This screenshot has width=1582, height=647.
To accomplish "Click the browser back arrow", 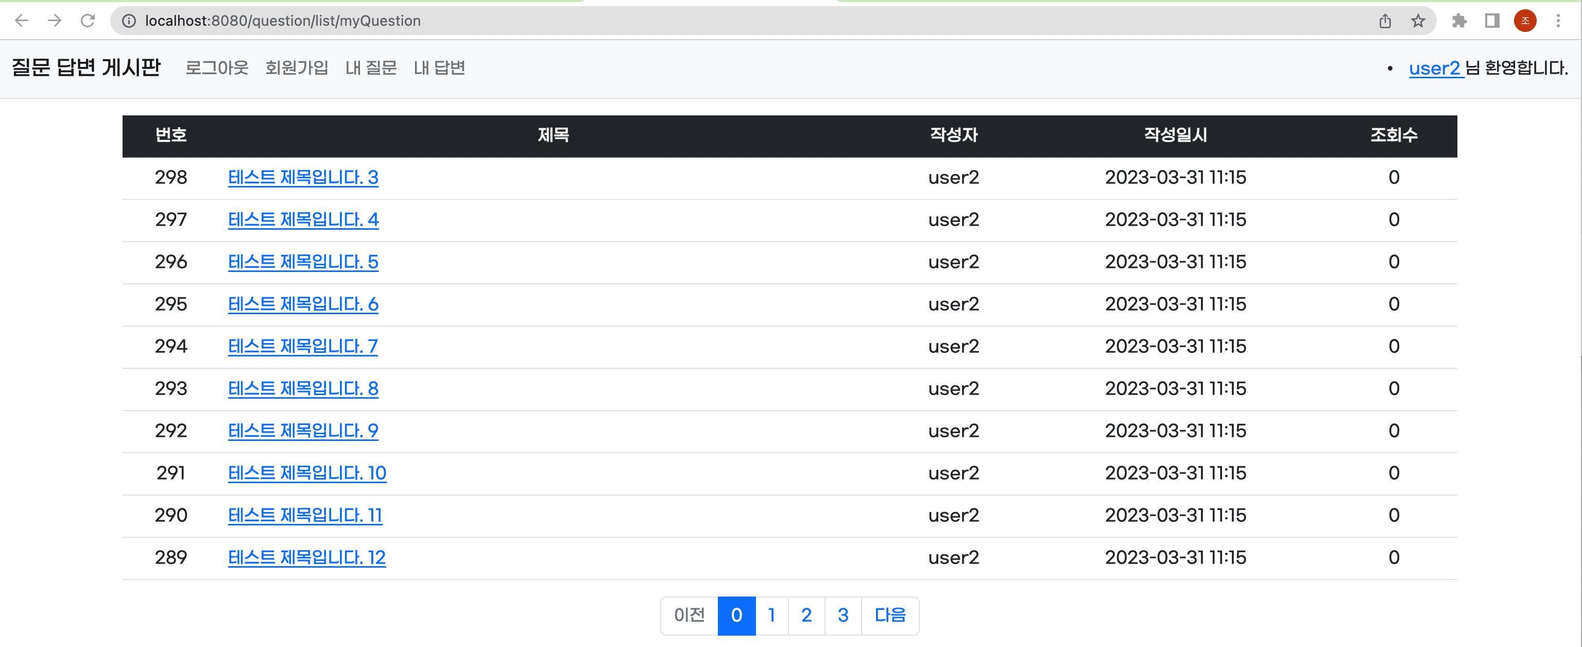I will (22, 21).
